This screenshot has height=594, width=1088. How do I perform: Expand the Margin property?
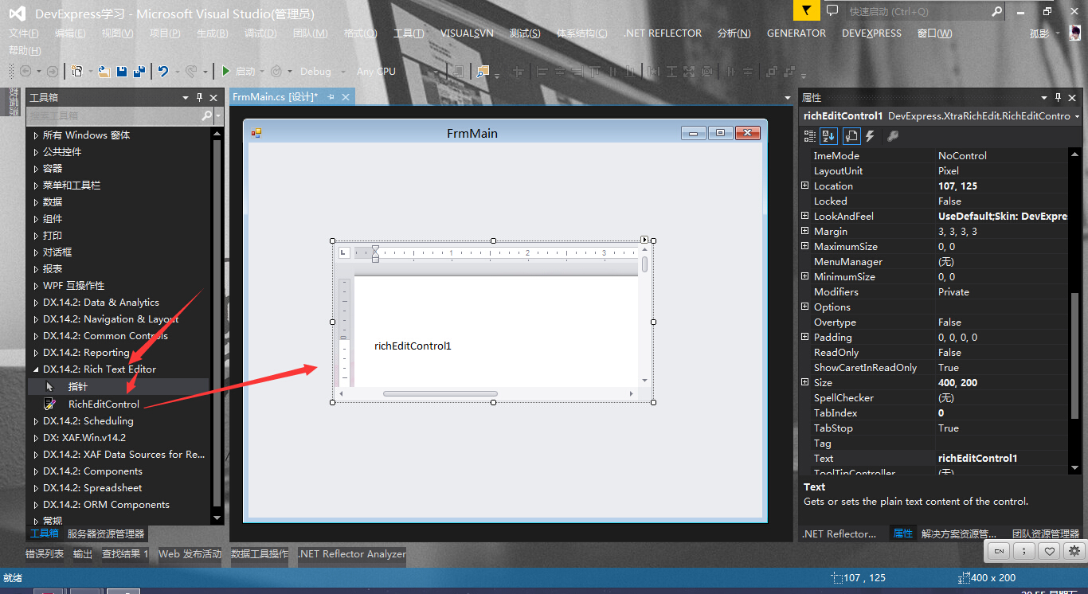[805, 231]
